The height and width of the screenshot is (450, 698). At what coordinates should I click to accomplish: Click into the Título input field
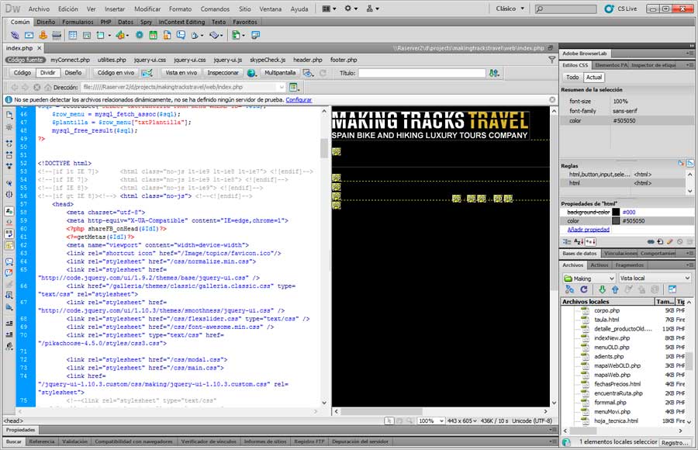(422, 73)
